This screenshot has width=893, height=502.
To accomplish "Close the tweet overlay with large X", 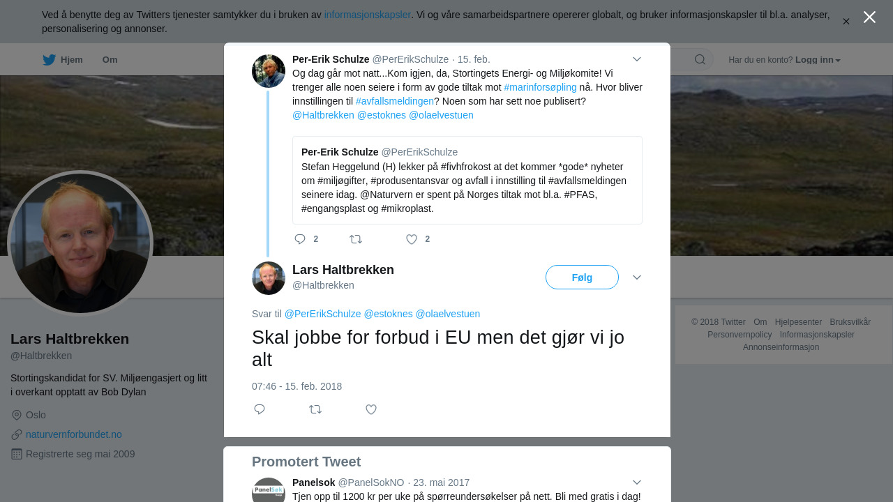I will pyautogui.click(x=869, y=17).
